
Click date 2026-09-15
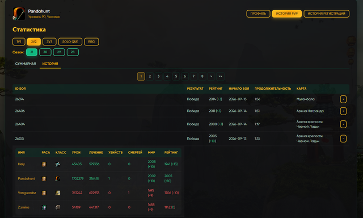[238, 99]
